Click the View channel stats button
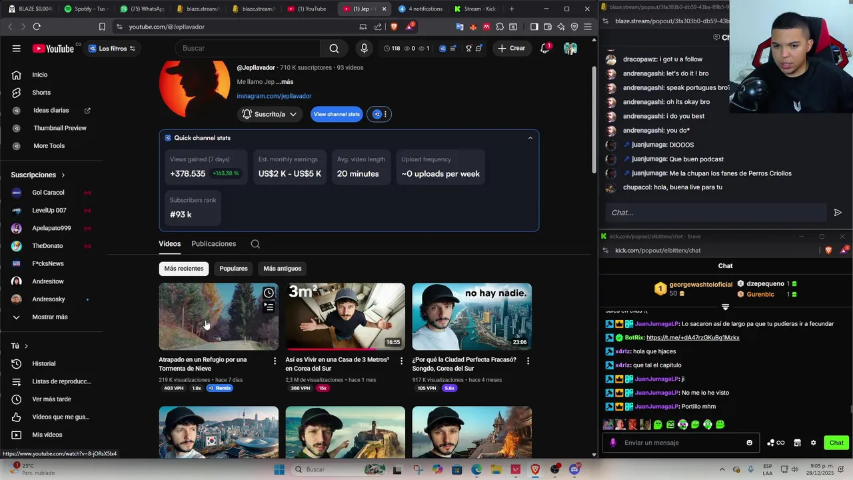 pos(337,114)
